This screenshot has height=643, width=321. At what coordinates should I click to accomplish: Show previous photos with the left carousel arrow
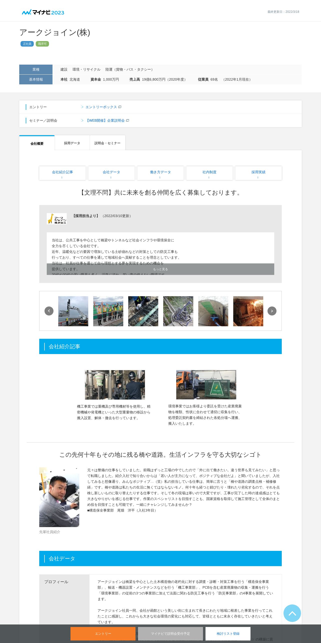pyautogui.click(x=49, y=311)
